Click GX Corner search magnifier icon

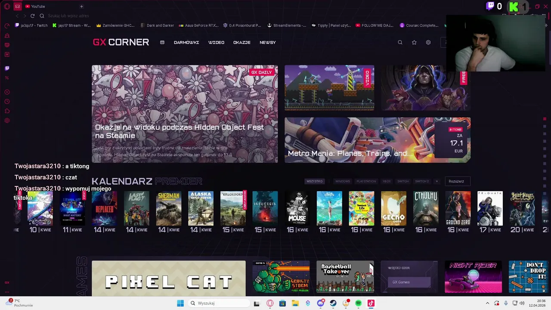[400, 43]
